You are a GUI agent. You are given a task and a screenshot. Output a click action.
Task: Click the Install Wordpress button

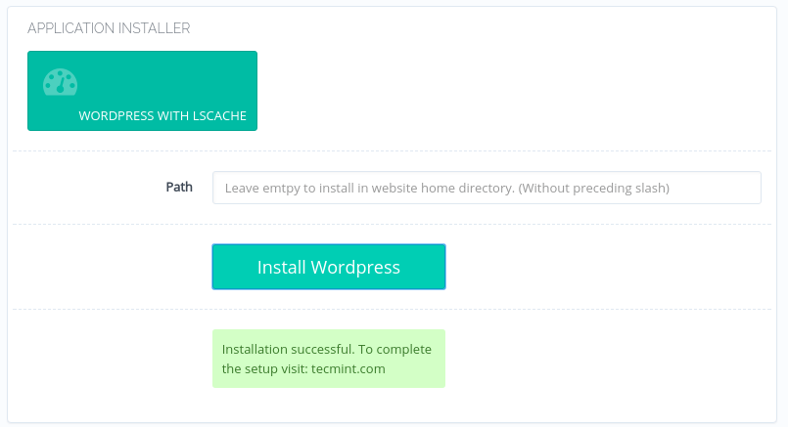point(329,267)
